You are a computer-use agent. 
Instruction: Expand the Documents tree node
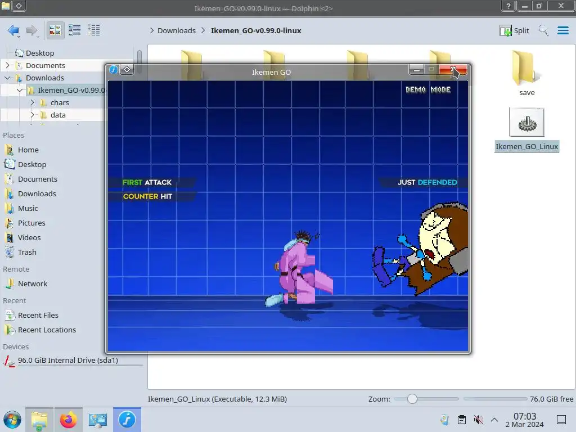8,65
